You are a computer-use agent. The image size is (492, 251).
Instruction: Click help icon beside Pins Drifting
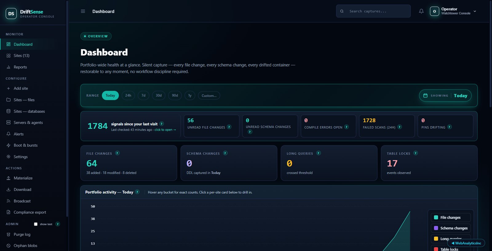(450, 127)
